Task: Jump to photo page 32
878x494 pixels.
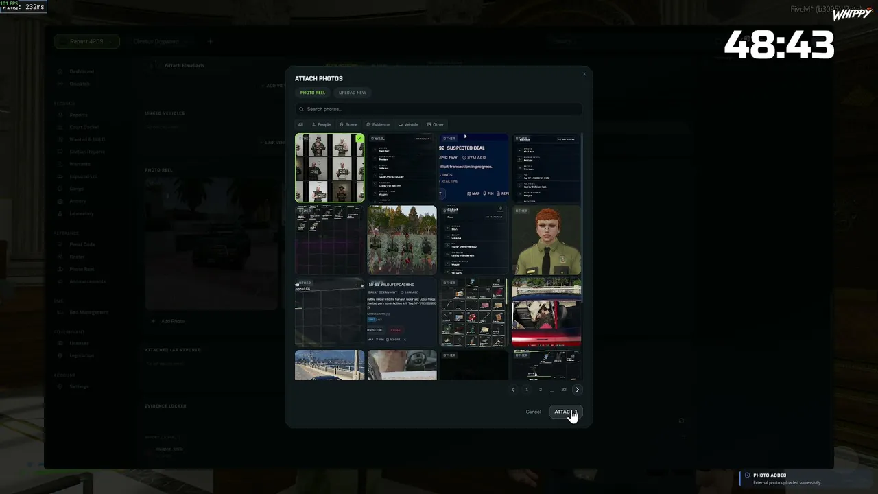Action: [564, 390]
